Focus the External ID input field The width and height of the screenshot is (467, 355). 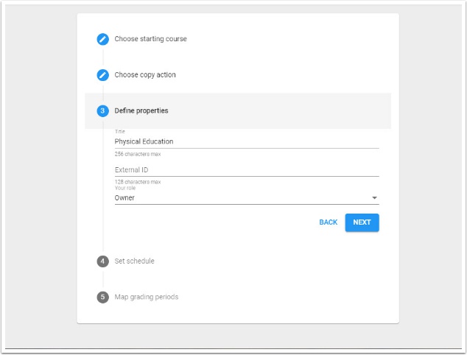(x=246, y=169)
